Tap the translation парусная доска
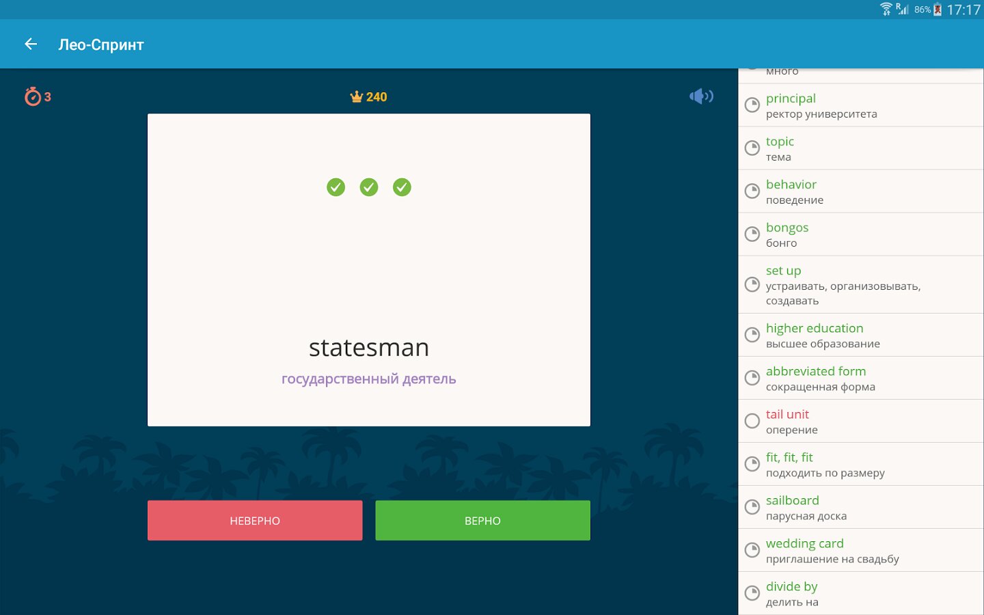Image resolution: width=984 pixels, height=615 pixels. point(806,516)
